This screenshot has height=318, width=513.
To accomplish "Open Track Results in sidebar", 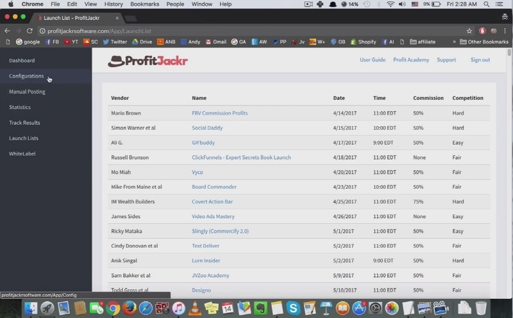I will [24, 123].
